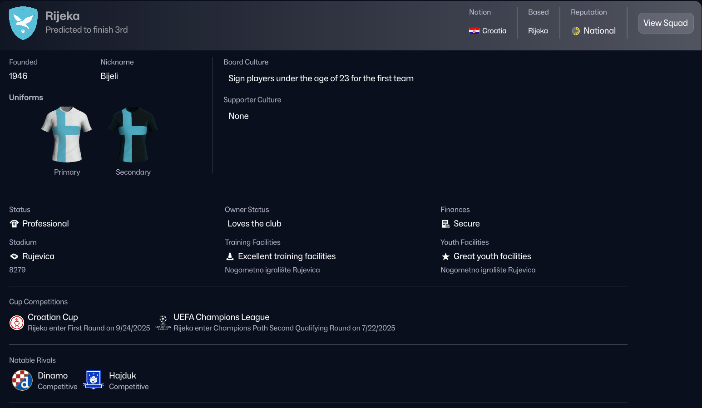The height and width of the screenshot is (408, 702).
Task: Open the Rujevica stadium link
Action: (x=38, y=256)
